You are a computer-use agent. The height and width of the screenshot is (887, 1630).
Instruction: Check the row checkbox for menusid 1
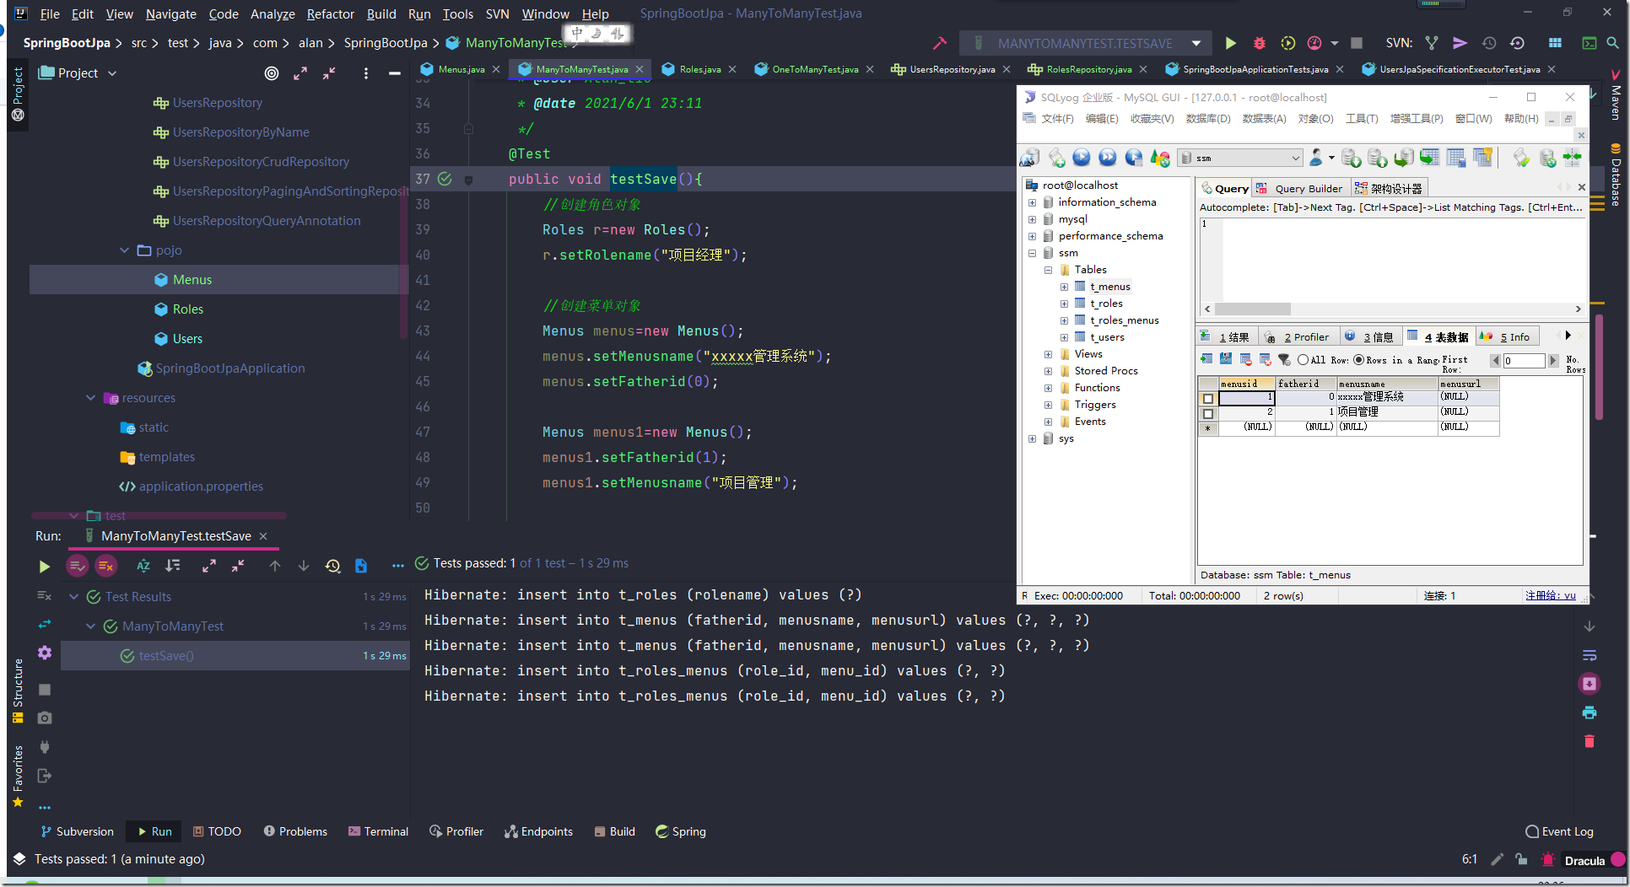click(1208, 399)
